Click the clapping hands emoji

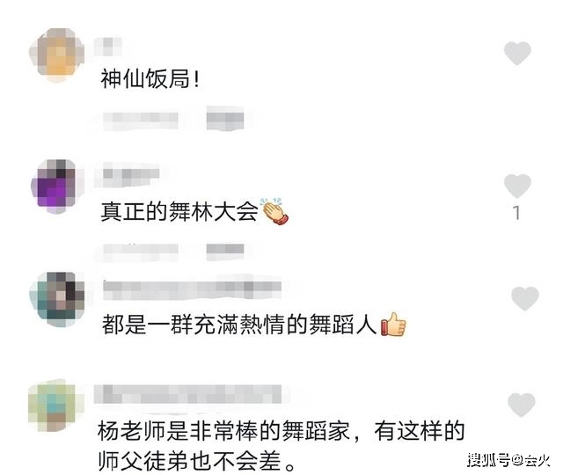coord(274,211)
